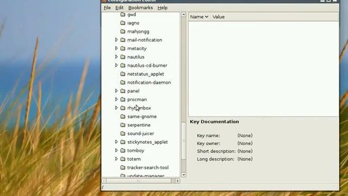Screen dimensions: 348x196
Task: Expand the stickynotes_applet node
Action: (116, 142)
